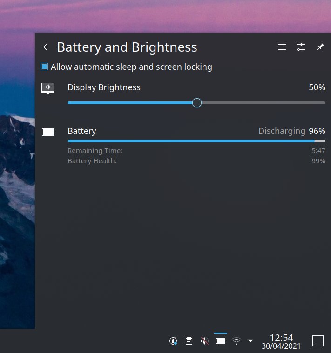Open the updates notifier tray icon
The width and height of the screenshot is (331, 353).
[173, 341]
